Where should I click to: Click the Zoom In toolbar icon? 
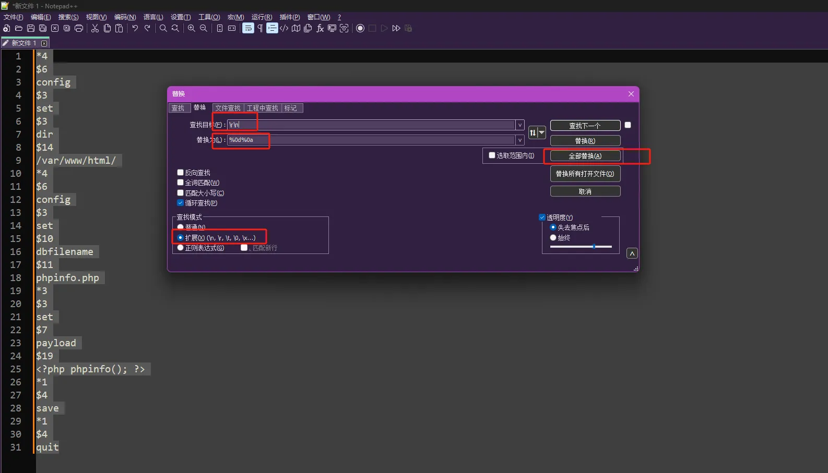(192, 28)
